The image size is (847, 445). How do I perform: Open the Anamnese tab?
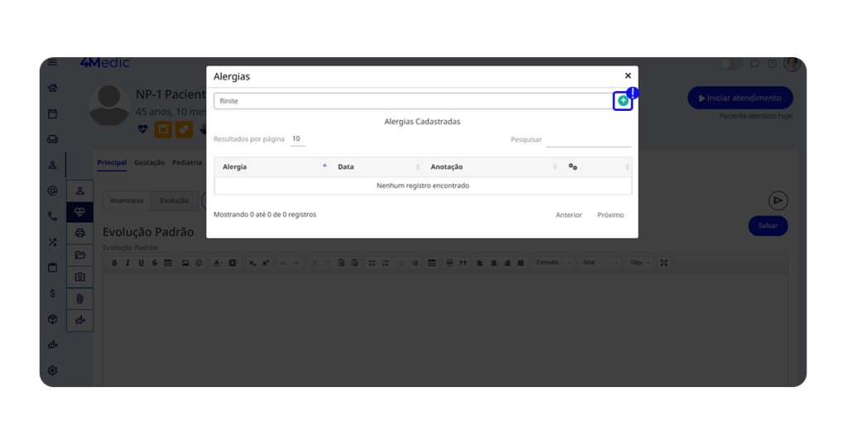pyautogui.click(x=127, y=200)
